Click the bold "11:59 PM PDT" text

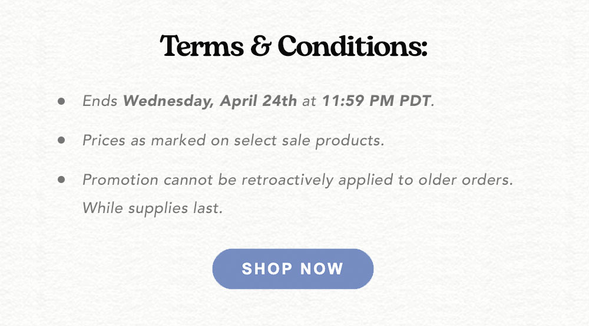(376, 101)
